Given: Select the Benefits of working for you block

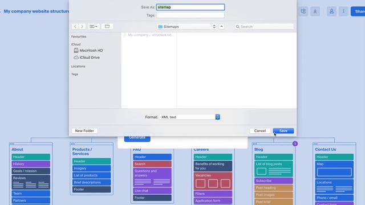Looking at the screenshot, I should 213,166.
